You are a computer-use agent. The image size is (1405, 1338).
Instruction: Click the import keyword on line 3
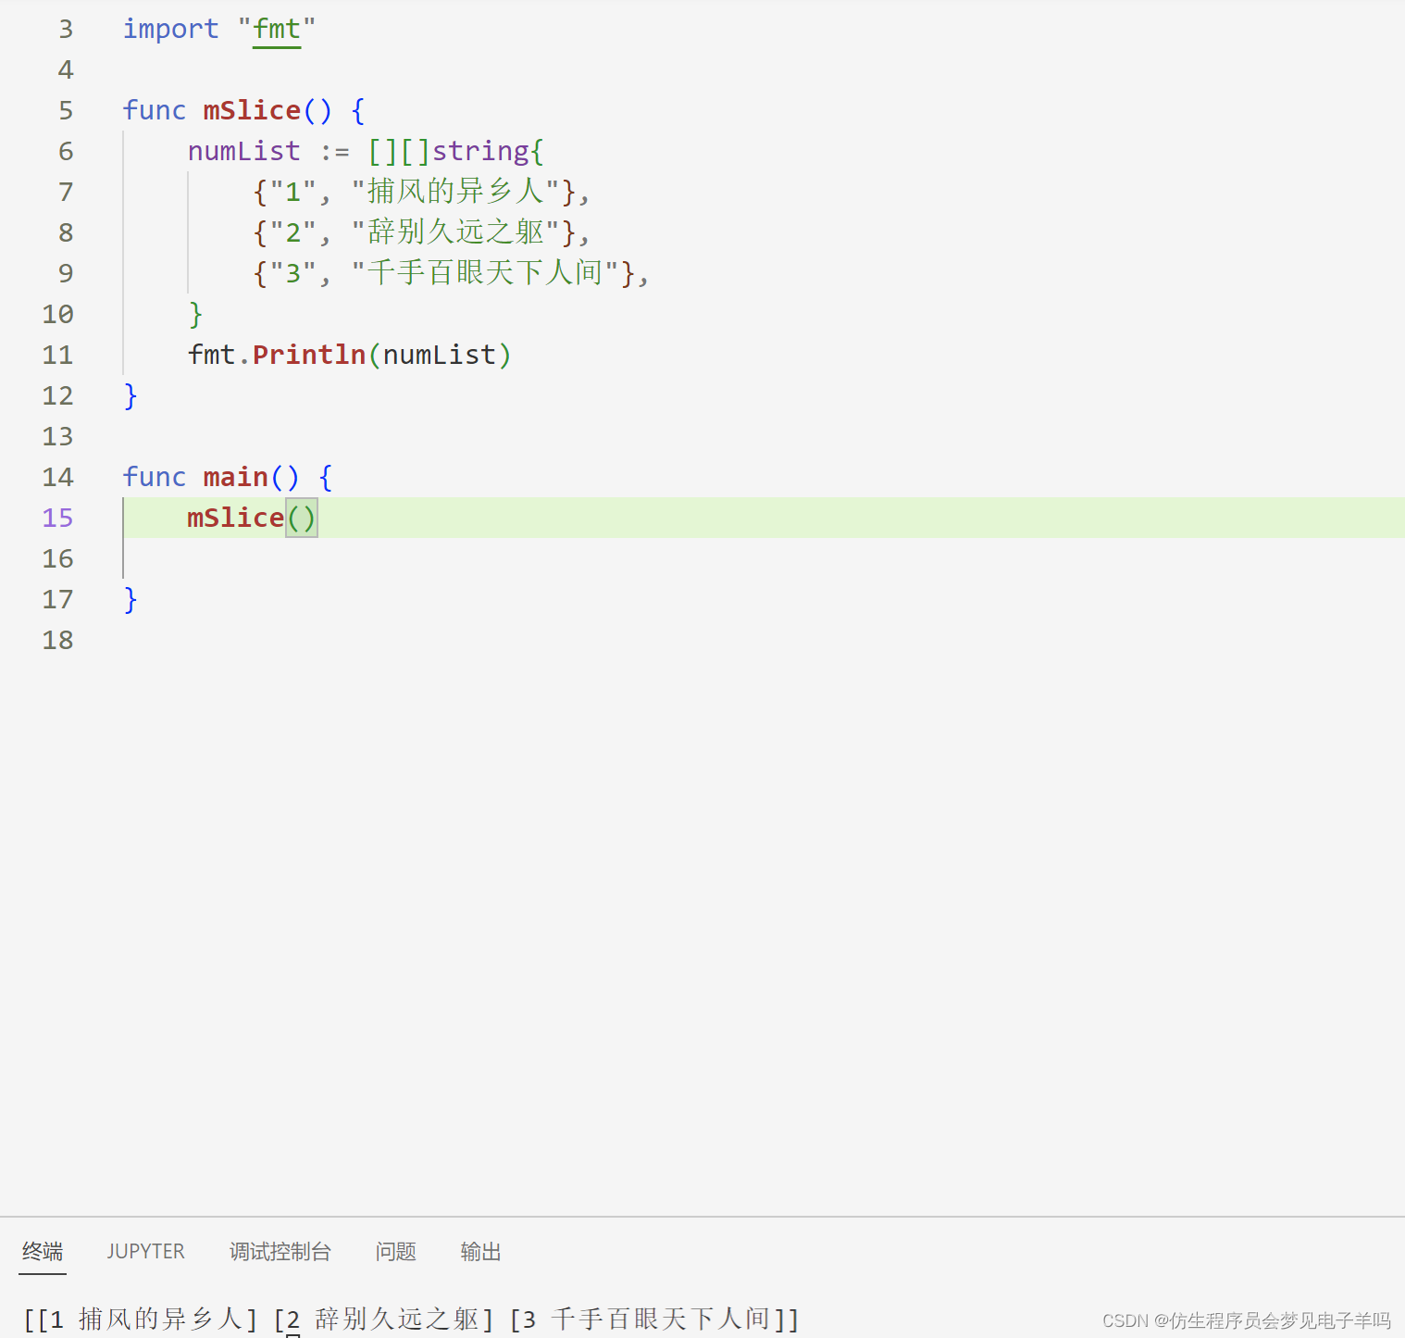171,29
